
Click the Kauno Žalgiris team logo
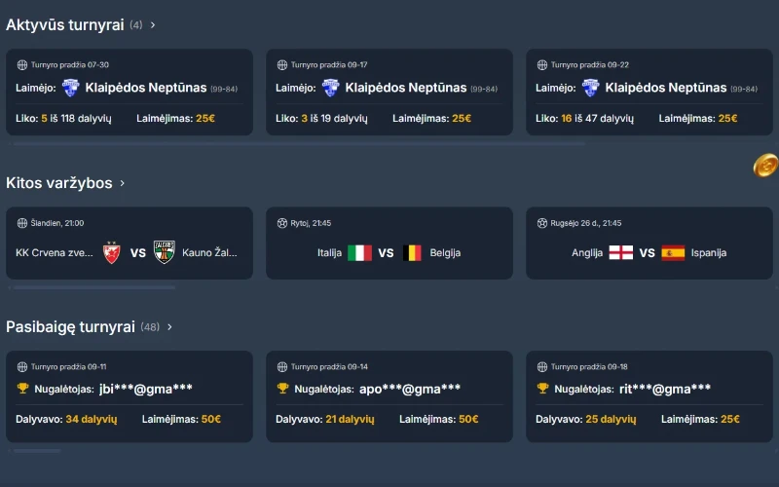tap(164, 252)
